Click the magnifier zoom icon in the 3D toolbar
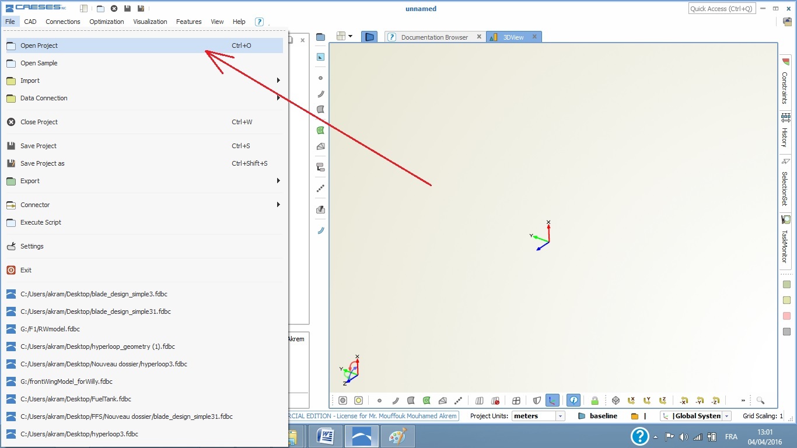797x448 pixels. click(760, 401)
